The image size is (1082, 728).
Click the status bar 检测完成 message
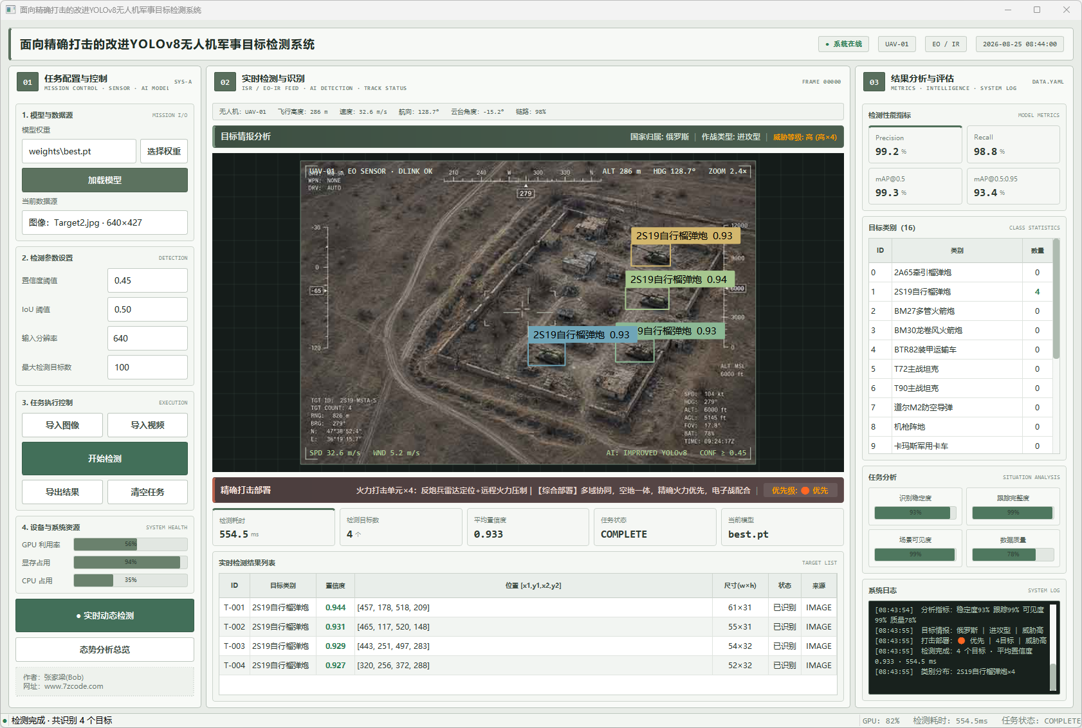[62, 720]
